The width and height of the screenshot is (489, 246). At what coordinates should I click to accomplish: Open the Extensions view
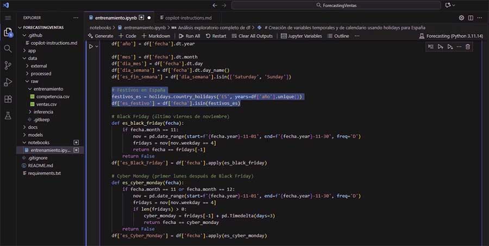coord(8,99)
